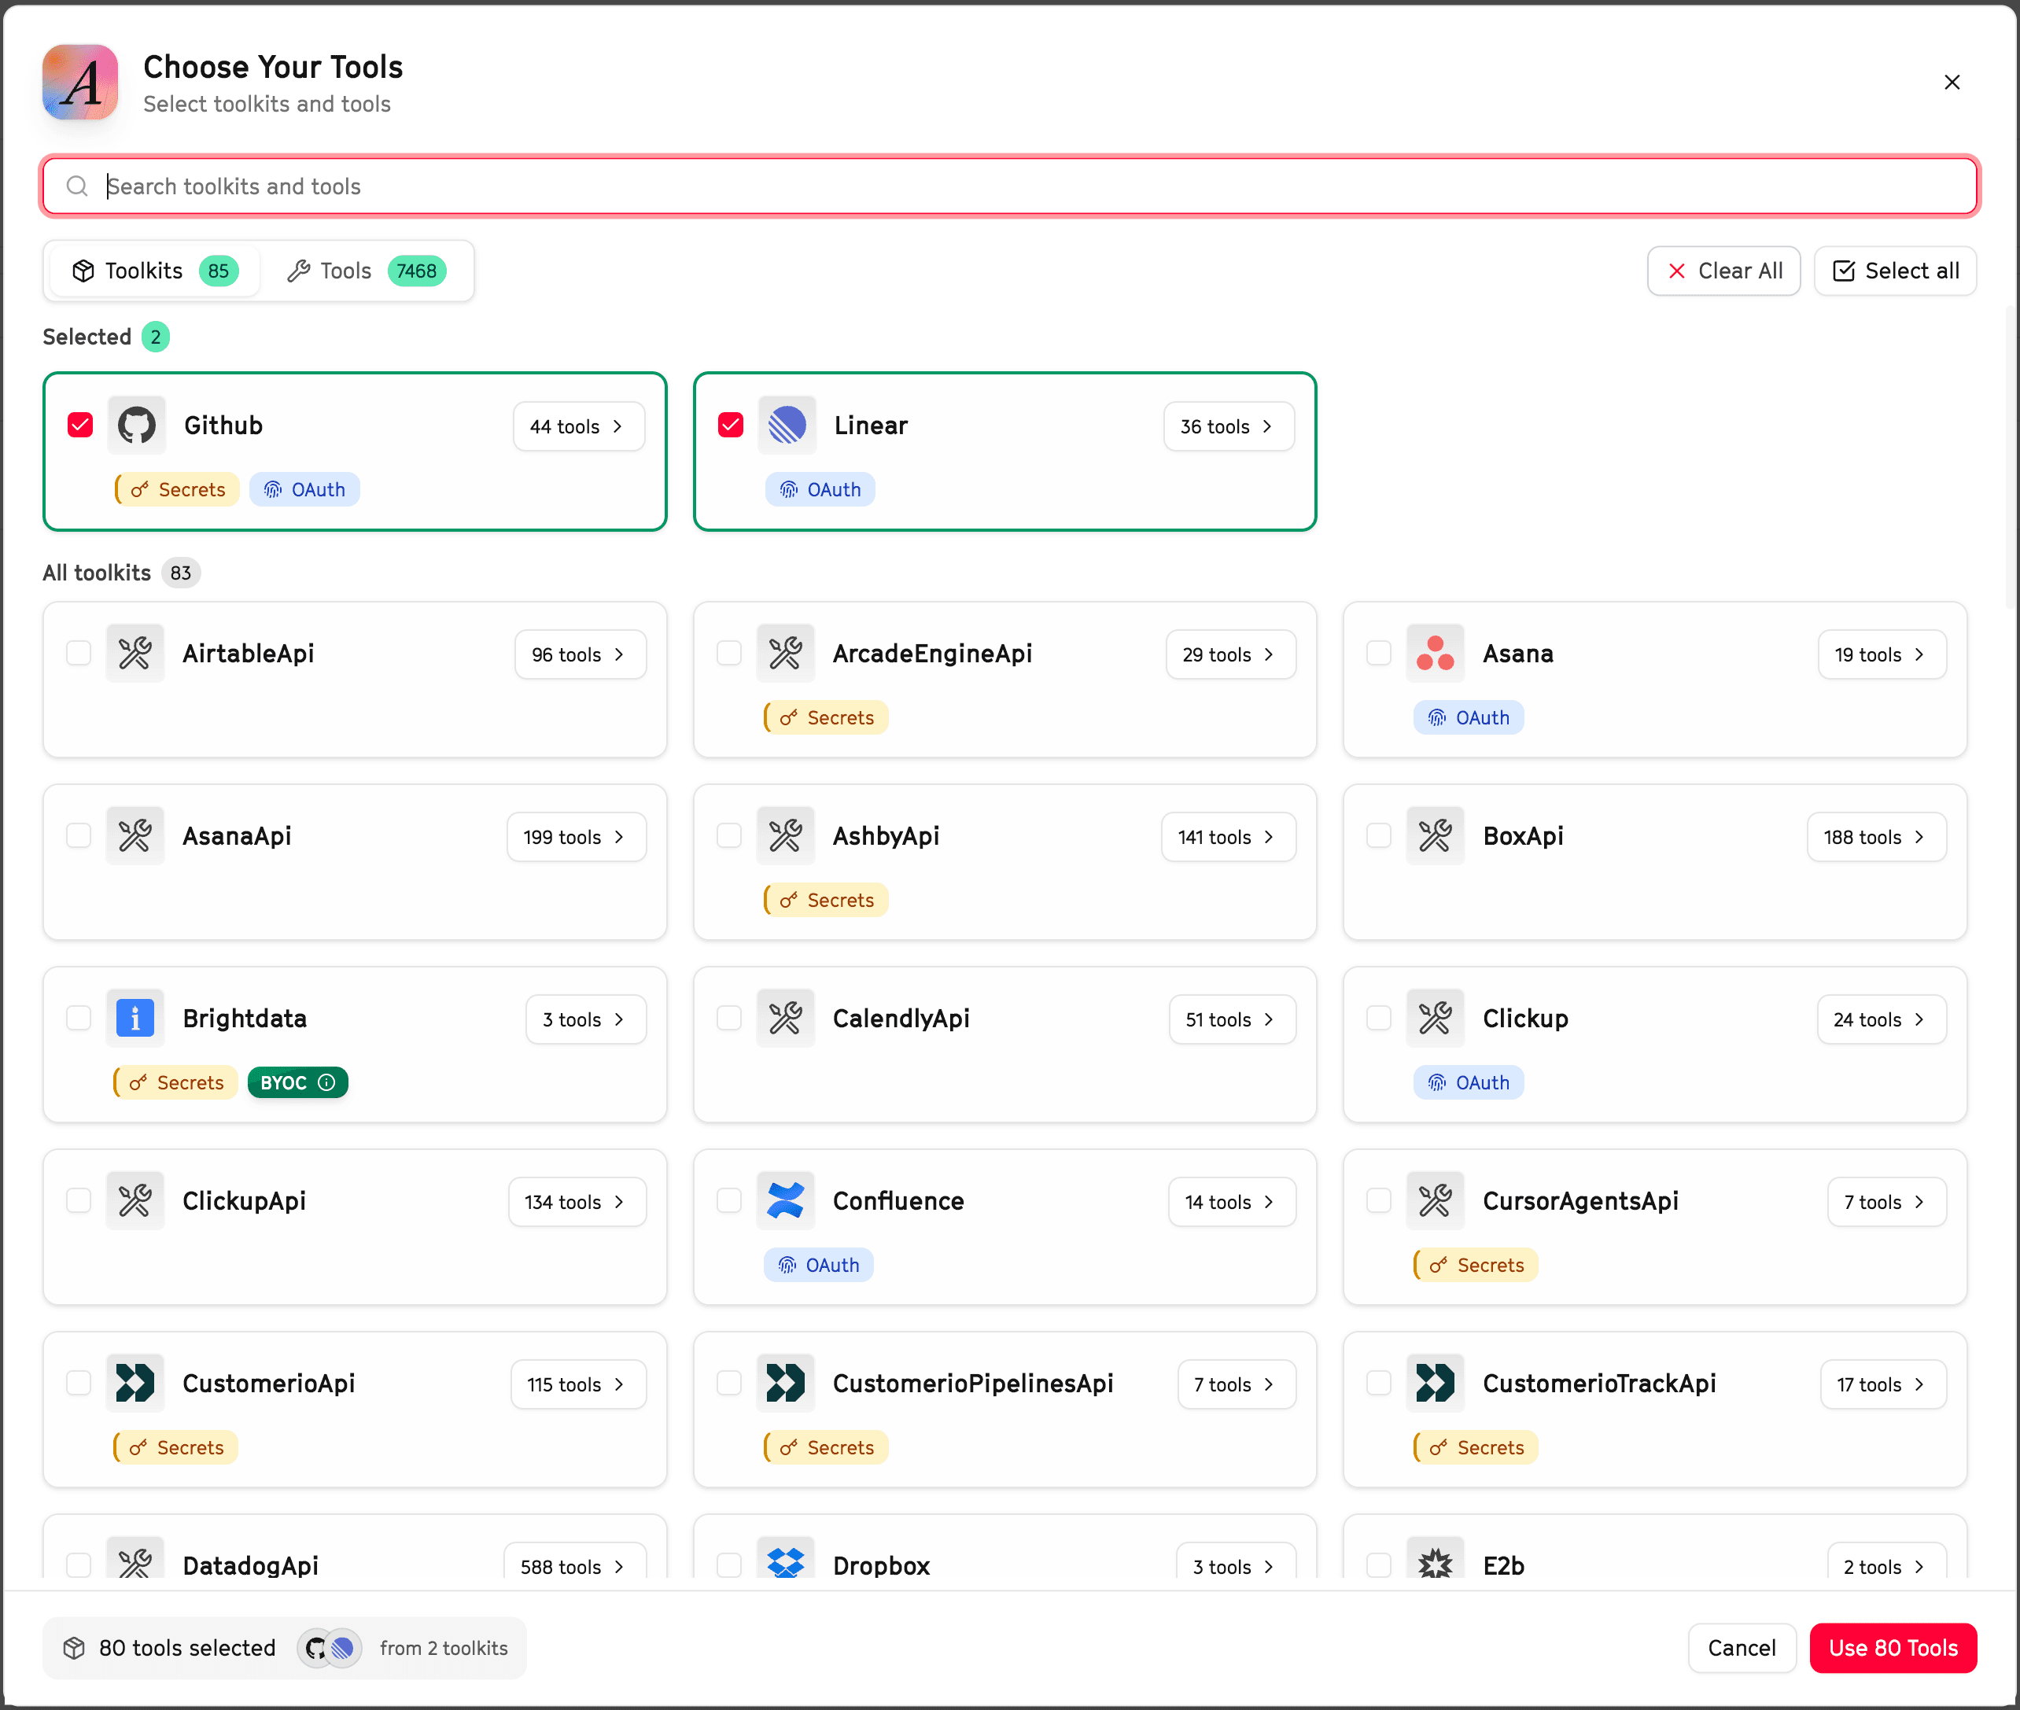Click the Github logo icon
This screenshot has height=1710, width=2020.
click(137, 425)
